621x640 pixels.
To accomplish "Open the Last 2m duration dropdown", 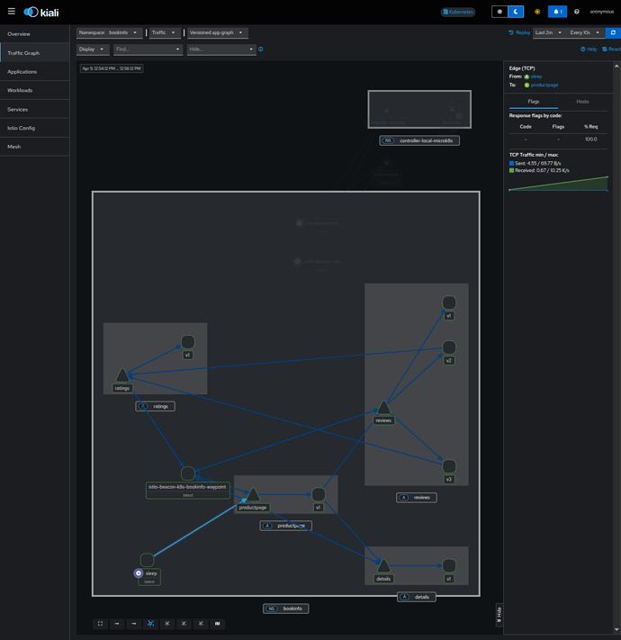I will [x=549, y=32].
